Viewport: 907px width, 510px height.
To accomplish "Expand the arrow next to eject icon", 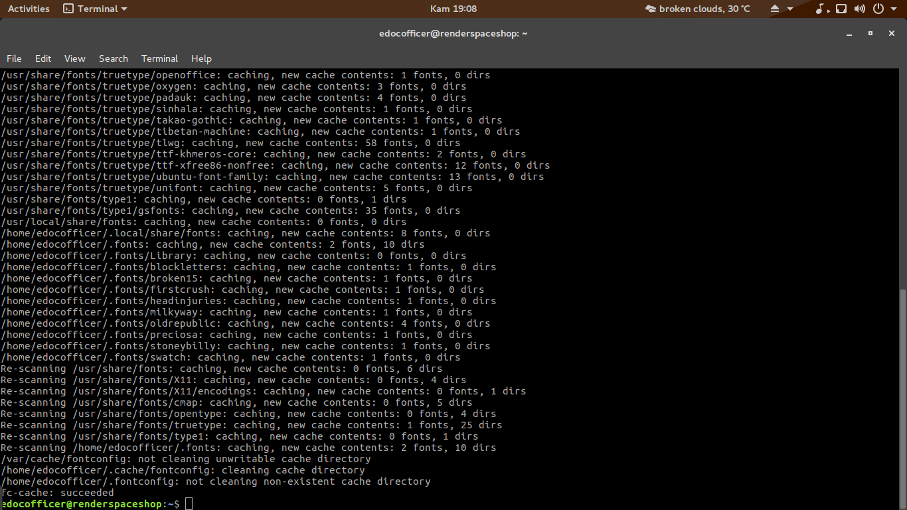I will click(789, 9).
